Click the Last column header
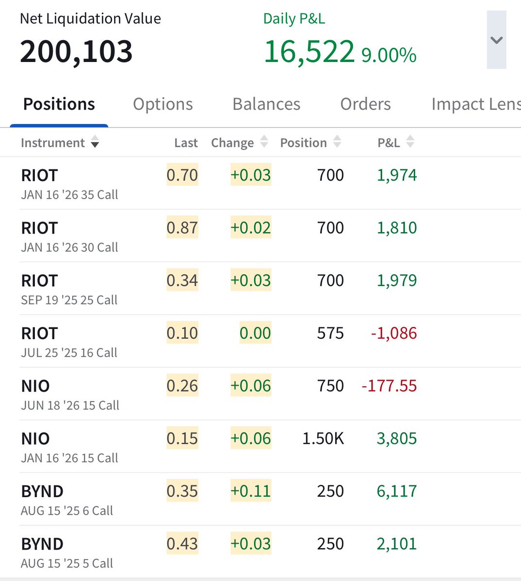The height and width of the screenshot is (581, 521). 186,142
